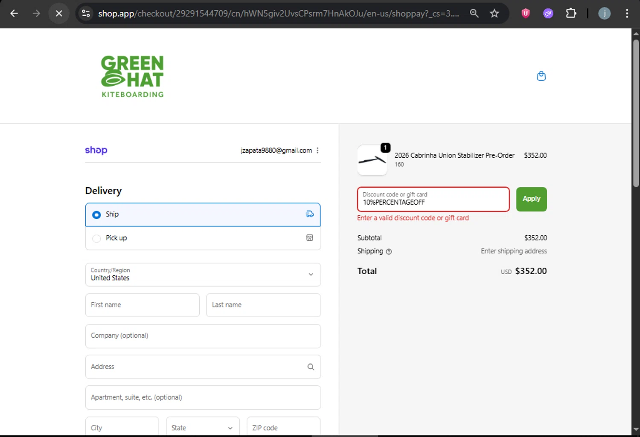Click the store pickup icon
This screenshot has height=437, width=640.
310,238
